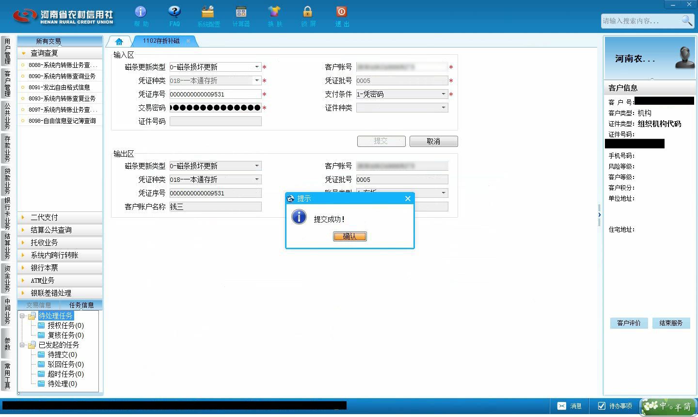The image size is (698, 417).
Task: Click the search input box
Action: tap(640, 21)
